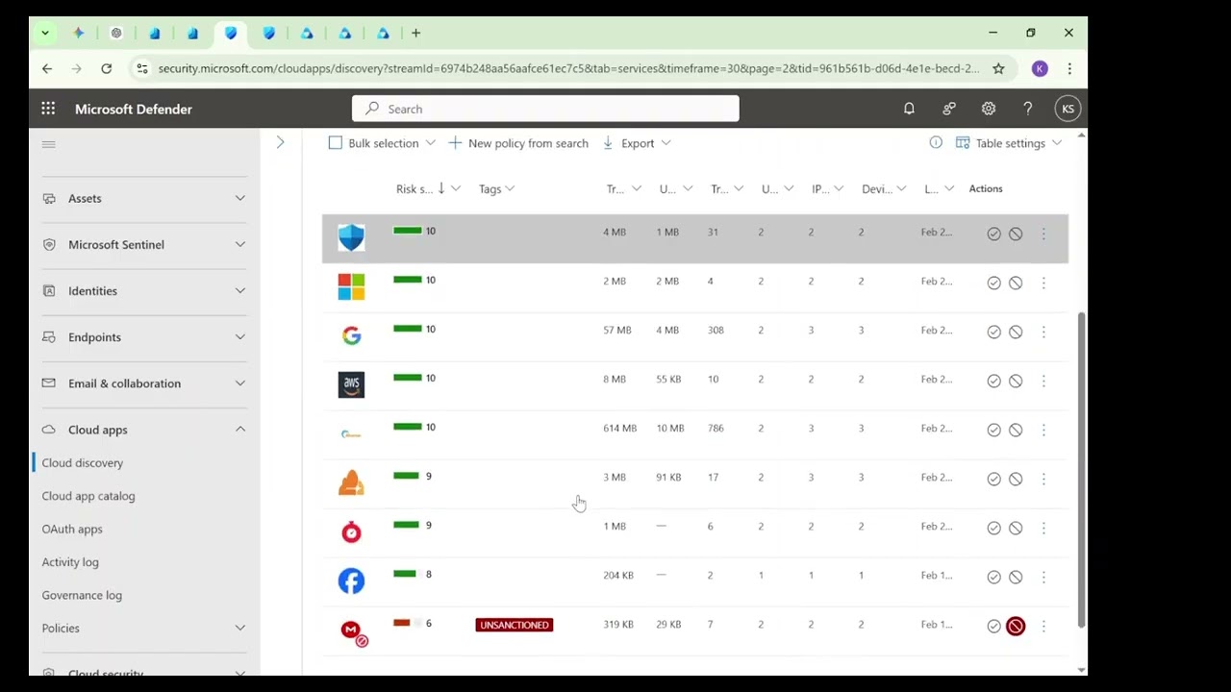Click the browser address bar URL
The image size is (1231, 692).
[568, 68]
